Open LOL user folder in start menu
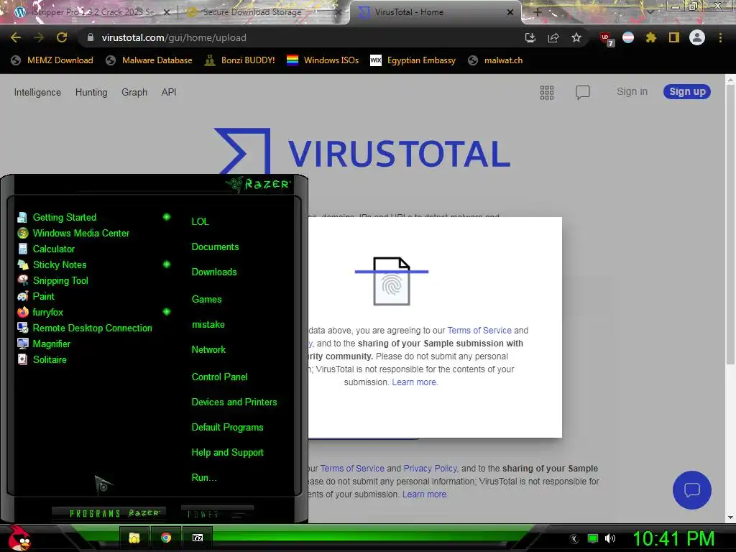 click(200, 221)
